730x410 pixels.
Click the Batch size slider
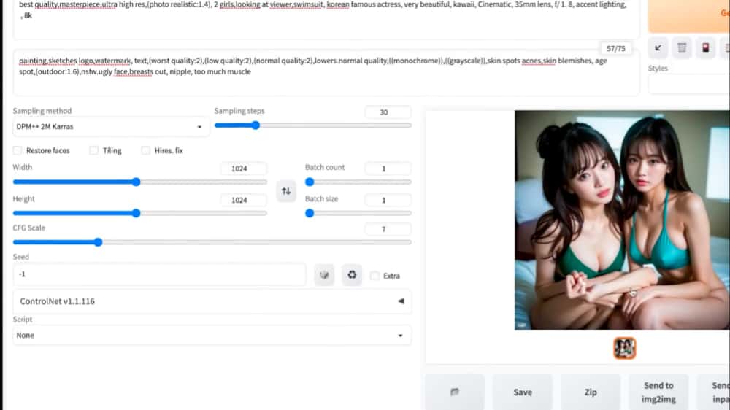(358, 213)
